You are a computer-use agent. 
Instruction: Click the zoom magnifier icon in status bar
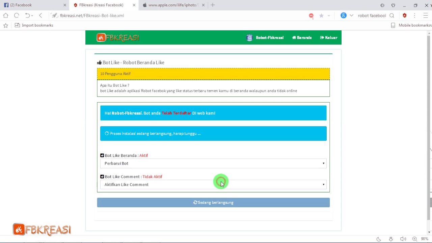414,239
